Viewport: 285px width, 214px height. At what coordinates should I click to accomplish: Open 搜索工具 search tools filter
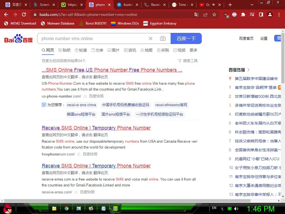point(188,61)
